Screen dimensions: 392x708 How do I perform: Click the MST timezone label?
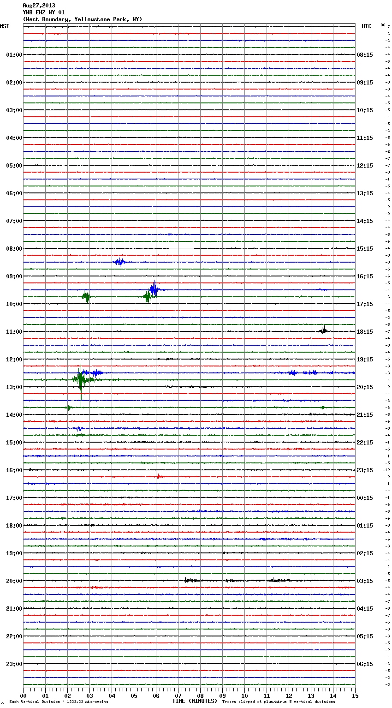[5, 26]
